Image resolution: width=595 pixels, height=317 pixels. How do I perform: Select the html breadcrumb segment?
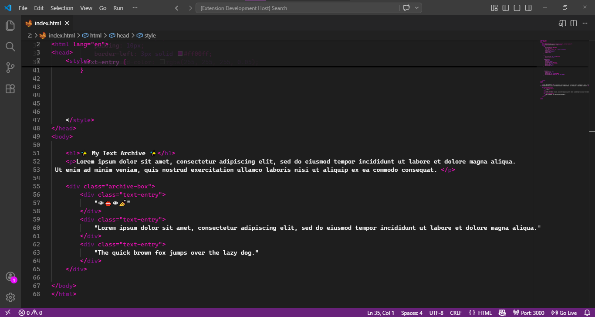(x=92, y=35)
